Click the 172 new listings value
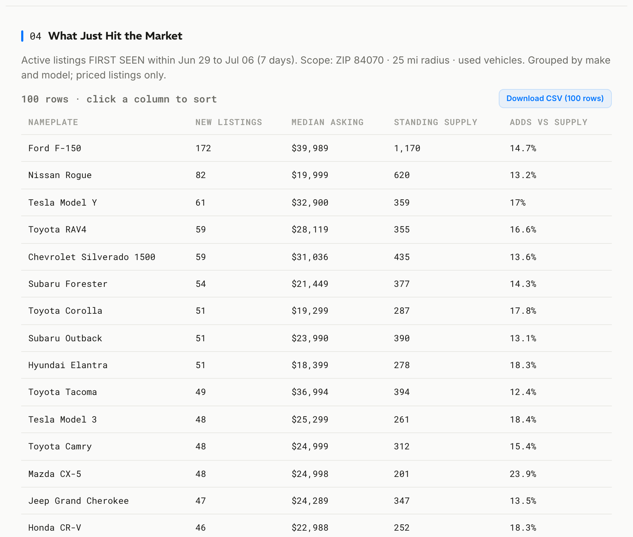Screen dimensions: 633x537 [203, 148]
